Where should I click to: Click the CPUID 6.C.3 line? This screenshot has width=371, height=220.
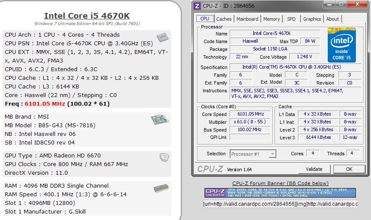(51, 69)
